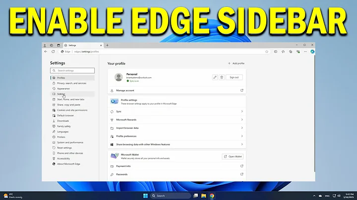The height and width of the screenshot is (200, 357).
Task: Click the address bar URL
Action: click(86, 51)
